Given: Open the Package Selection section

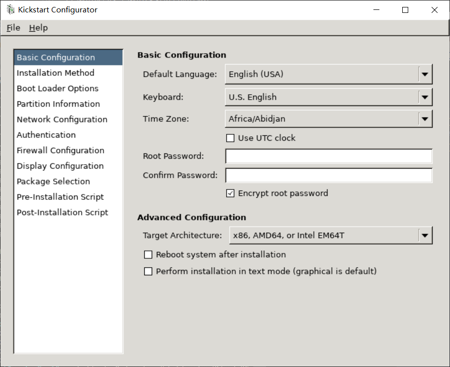Looking at the screenshot, I should [x=53, y=182].
